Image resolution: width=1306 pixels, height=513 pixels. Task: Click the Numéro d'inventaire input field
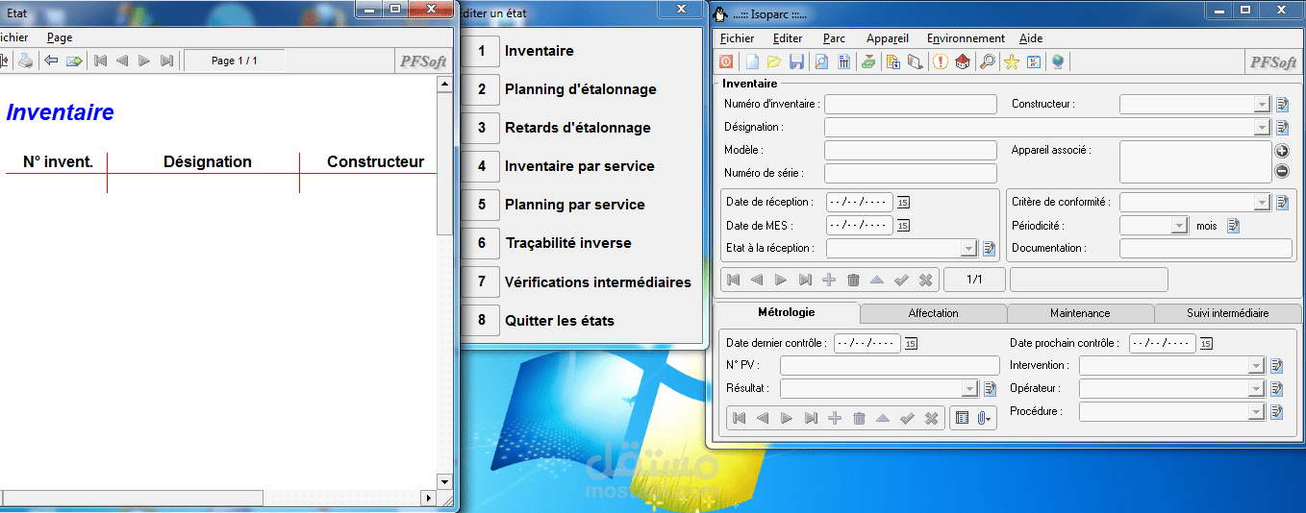911,104
